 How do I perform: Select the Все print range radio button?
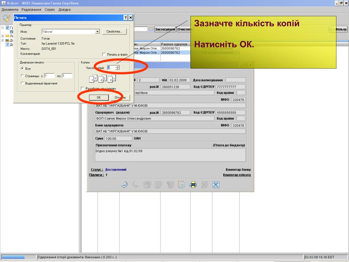click(22, 68)
